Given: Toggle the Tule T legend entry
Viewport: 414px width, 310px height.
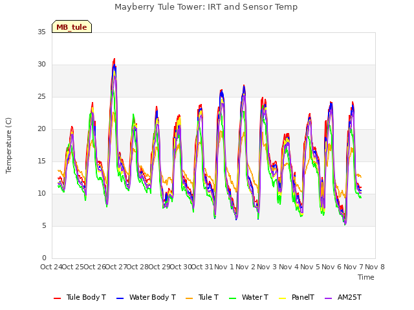Looking at the screenshot, I should tap(202, 297).
